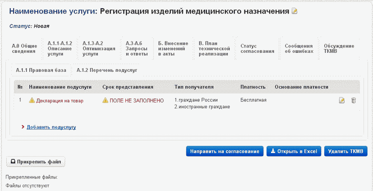The height and width of the screenshot is (191, 373).
Task: Select the A.3-A.6 Запросы и ответы tab
Action: (137, 48)
